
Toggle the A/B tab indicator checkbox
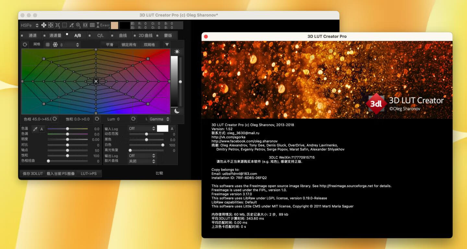[67, 34]
